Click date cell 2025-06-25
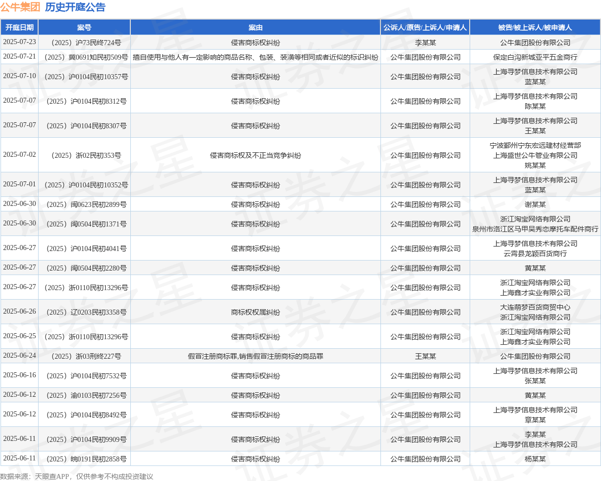 20,336
